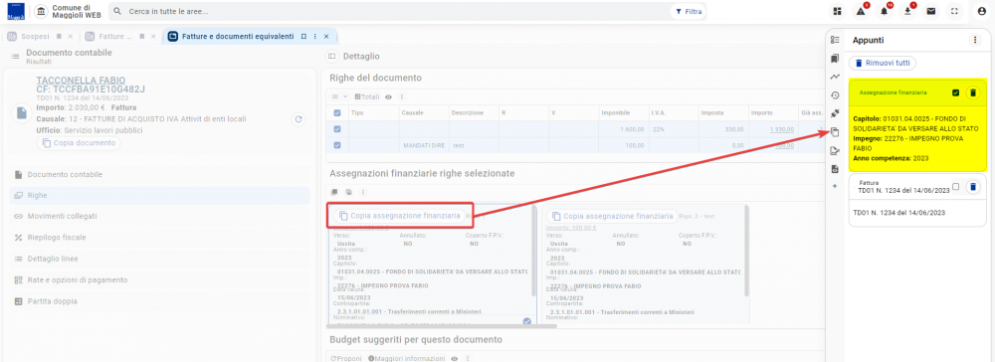Open the sparkle assistant icon in right sidebar
The width and height of the screenshot is (995, 362).
(835, 186)
